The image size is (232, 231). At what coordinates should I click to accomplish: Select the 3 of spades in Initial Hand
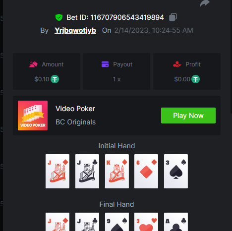point(176,171)
